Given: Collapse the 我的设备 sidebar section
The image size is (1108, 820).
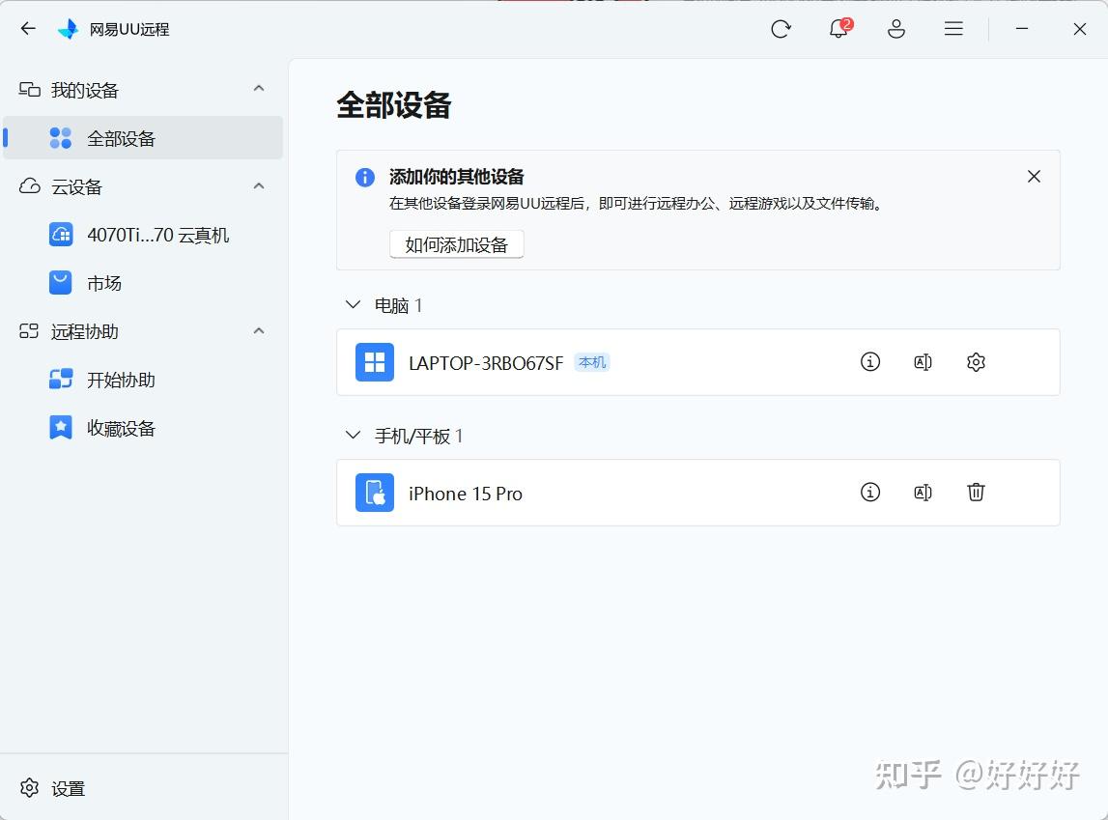Looking at the screenshot, I should click(259, 89).
